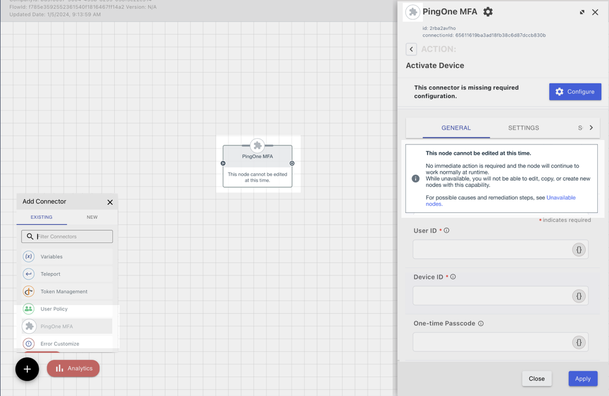Click the Updated Date text at top left
This screenshot has width=609, height=396.
click(x=55, y=15)
